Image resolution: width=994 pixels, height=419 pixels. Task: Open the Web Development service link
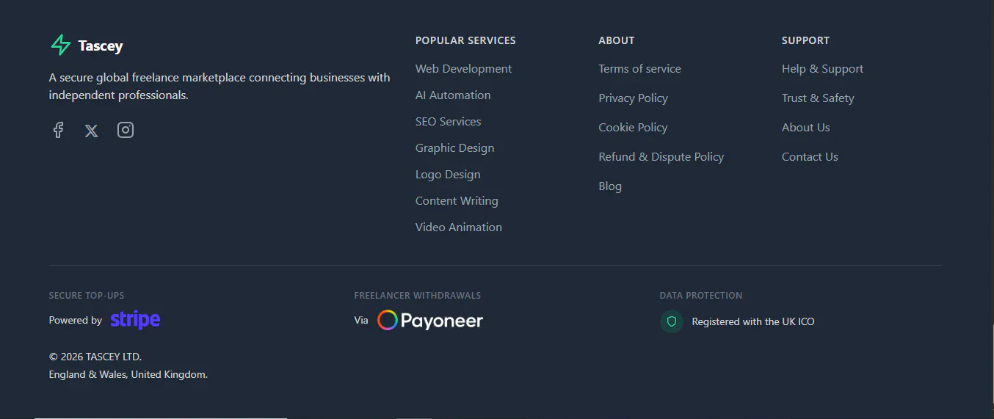[x=463, y=69]
